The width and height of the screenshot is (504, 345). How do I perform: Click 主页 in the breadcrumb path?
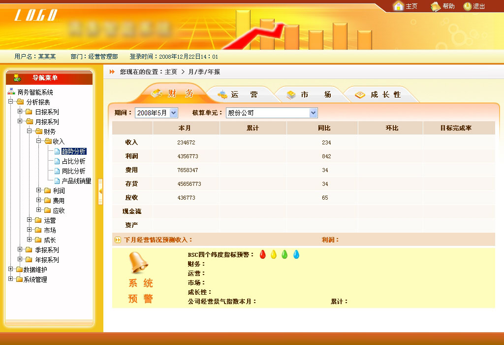(171, 72)
